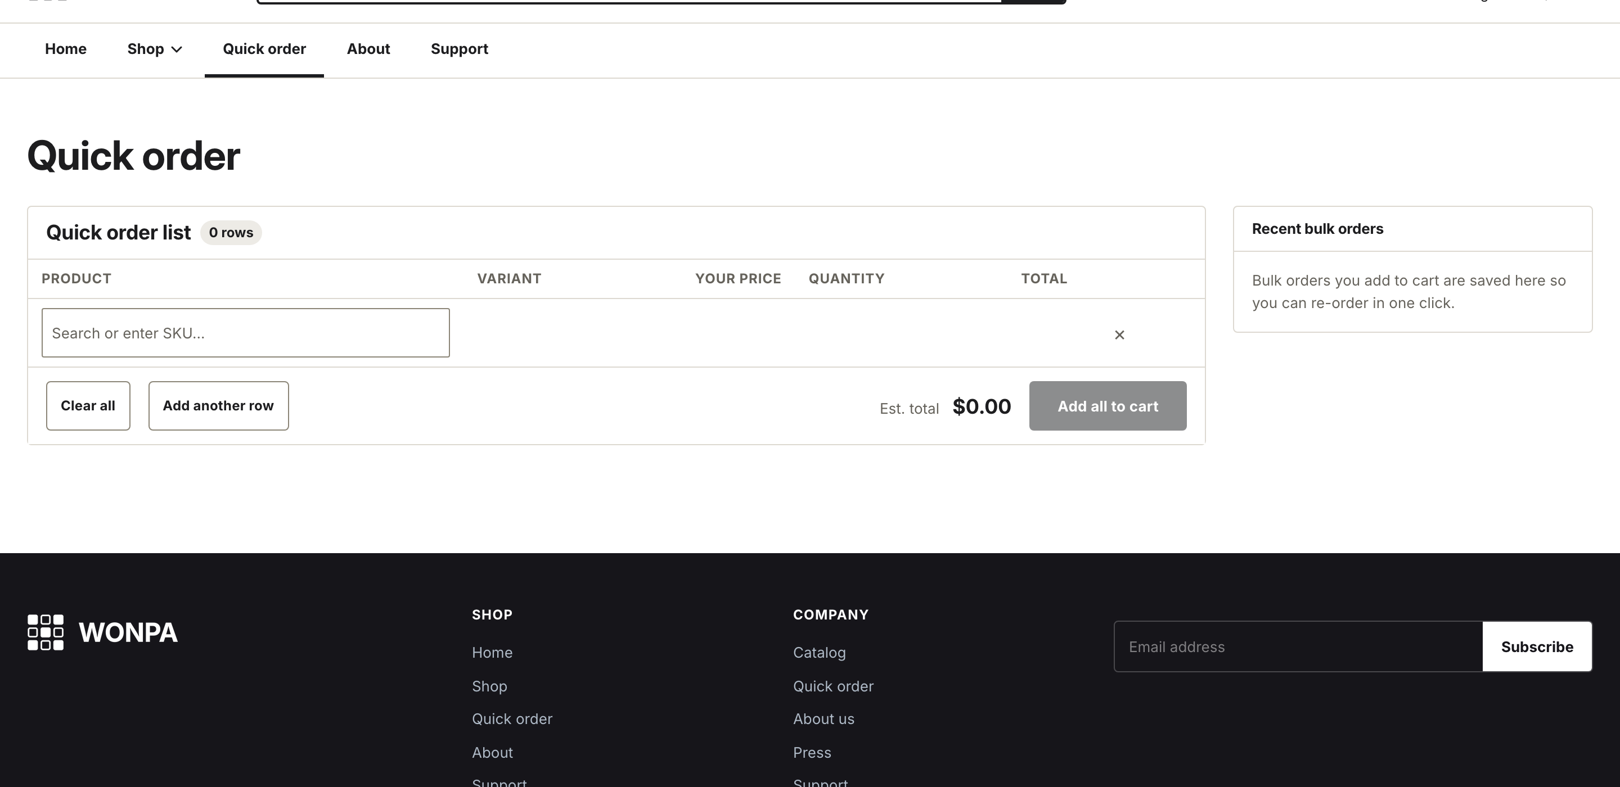Open Quick order link under Company column
The height and width of the screenshot is (787, 1620).
tap(832, 686)
